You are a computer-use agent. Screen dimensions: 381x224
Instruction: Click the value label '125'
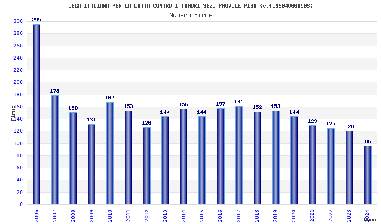tap(331, 124)
